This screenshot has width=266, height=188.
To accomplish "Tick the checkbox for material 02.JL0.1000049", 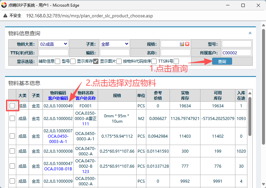I will tap(12, 106).
